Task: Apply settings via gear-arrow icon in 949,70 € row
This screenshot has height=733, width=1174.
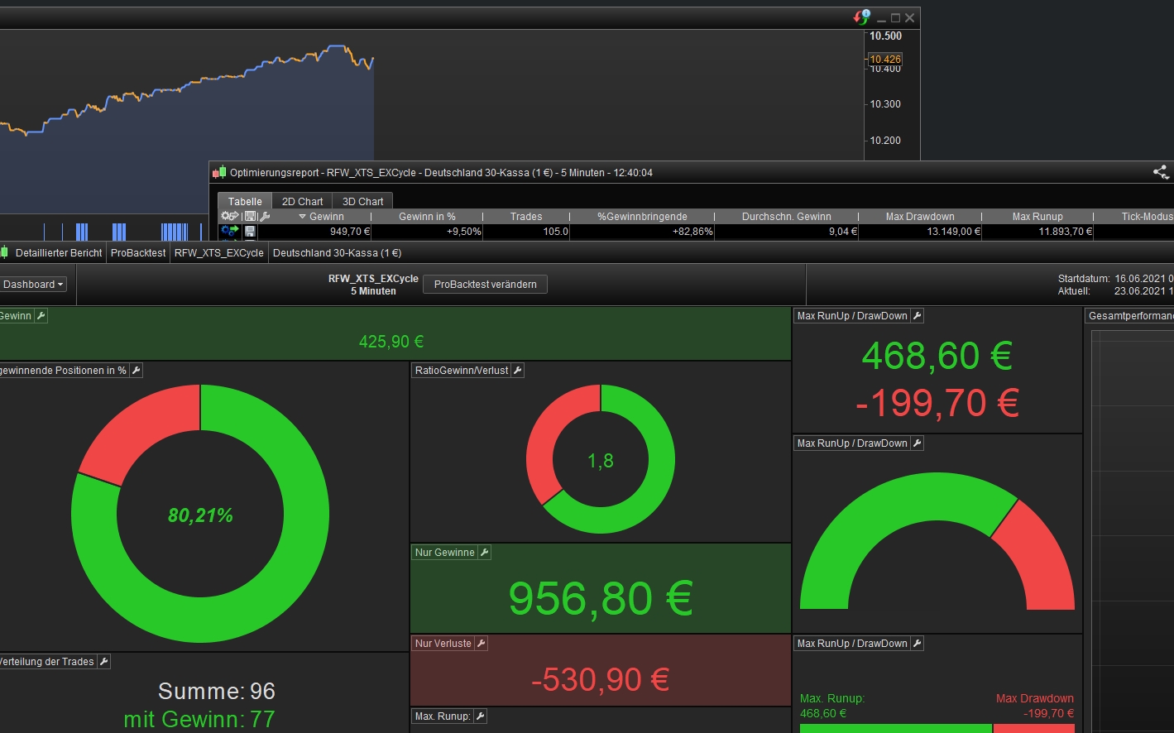Action: pos(229,232)
